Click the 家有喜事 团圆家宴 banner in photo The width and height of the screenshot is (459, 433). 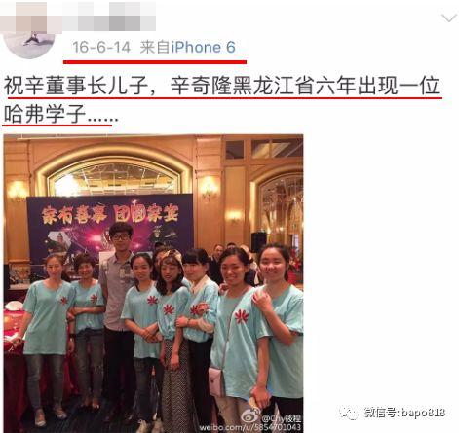[x=110, y=214]
